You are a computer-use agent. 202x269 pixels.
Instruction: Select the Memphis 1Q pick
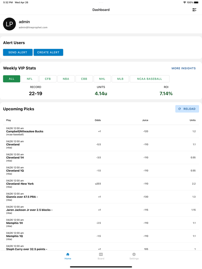pos(101,236)
